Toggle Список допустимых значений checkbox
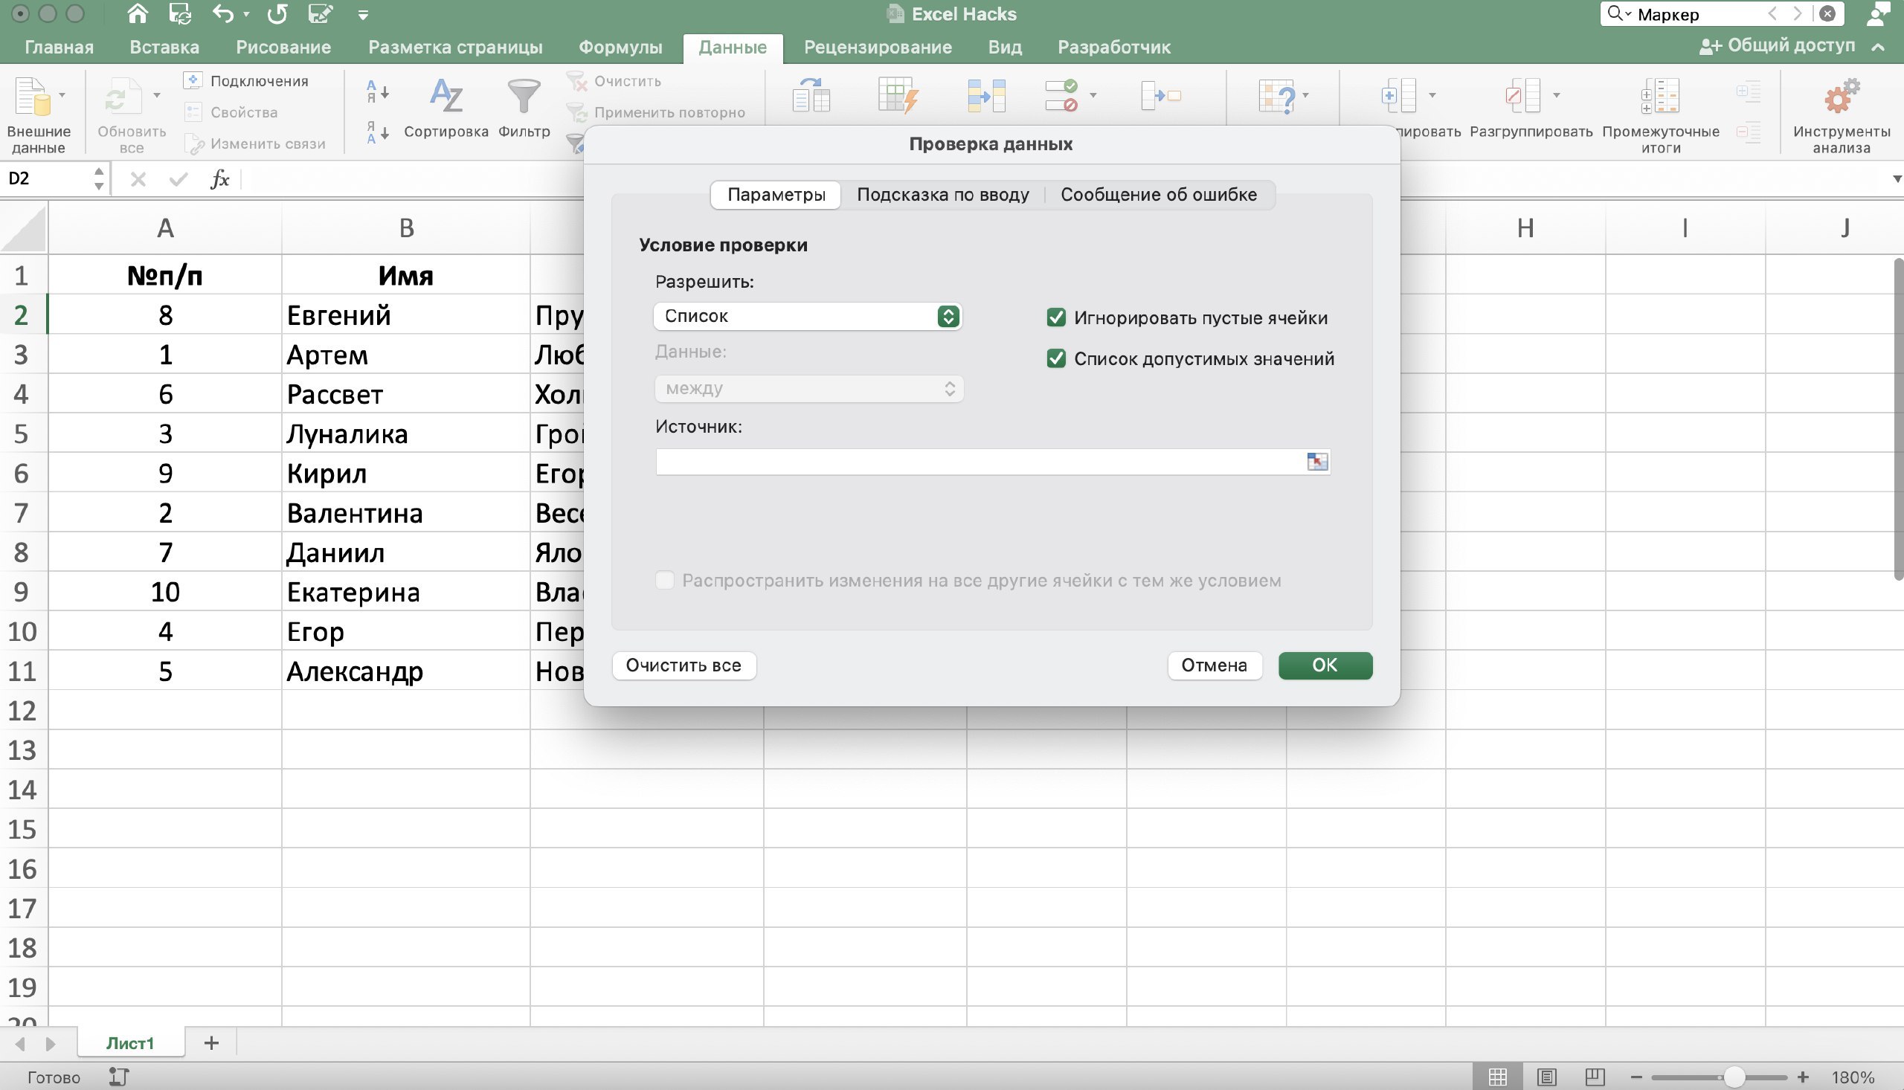The width and height of the screenshot is (1904, 1090). (1055, 358)
